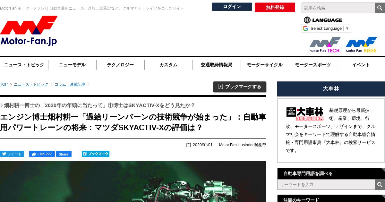Image resolution: width=385 pixels, height=202 pixels.
Task: Click the LANGUAGE globe icon
Action: click(307, 20)
